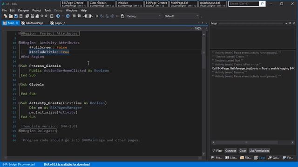The width and height of the screenshot is (298, 167).
Task: Open recent MainPage.bal Visual Designer shortcut
Action: point(183,4)
